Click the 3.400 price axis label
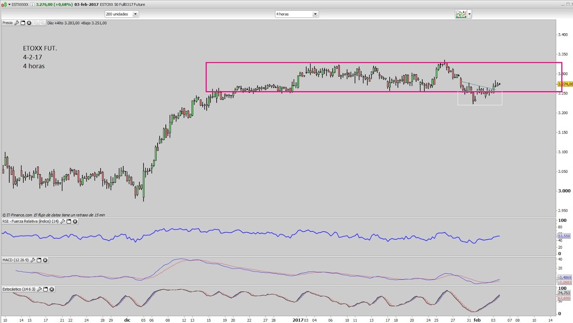This screenshot has height=323, width=573. 563,35
